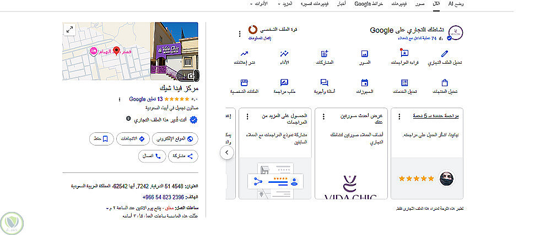Switch to Google Maps (خرائط Google) tab
This screenshot has height=235, width=551.
tap(368, 4)
